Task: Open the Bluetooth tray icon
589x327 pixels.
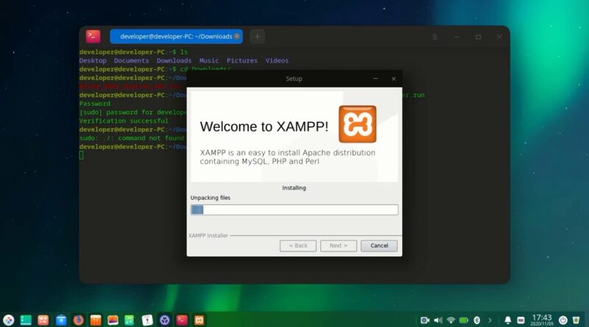Action: click(x=476, y=320)
